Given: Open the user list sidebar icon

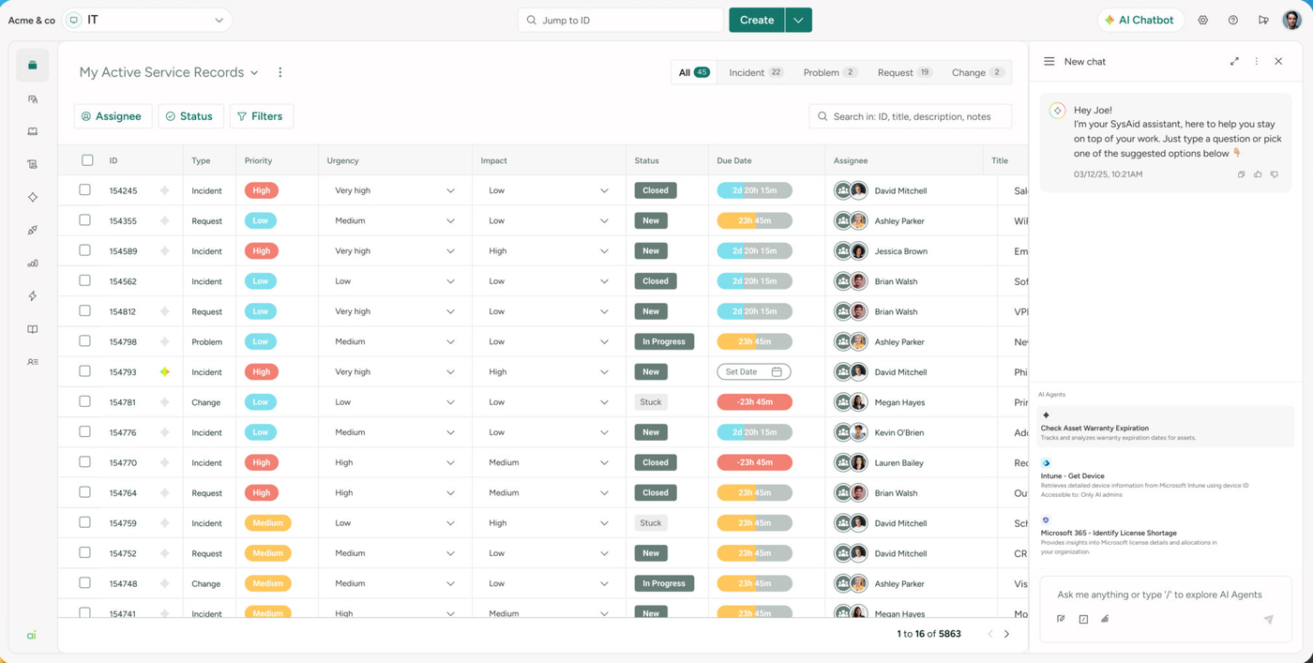Looking at the screenshot, I should pos(33,362).
